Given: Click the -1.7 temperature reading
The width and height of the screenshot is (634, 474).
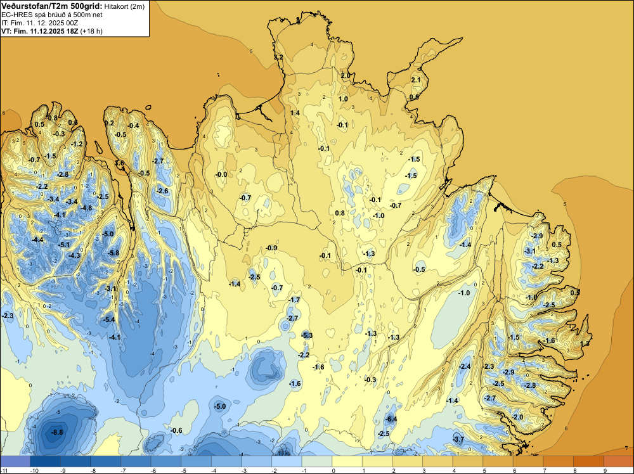Looking at the screenshot, I should 294,300.
